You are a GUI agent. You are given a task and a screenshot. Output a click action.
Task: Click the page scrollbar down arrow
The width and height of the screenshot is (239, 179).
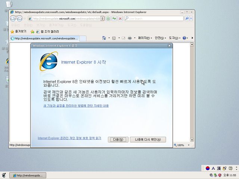pyautogui.click(x=192, y=140)
